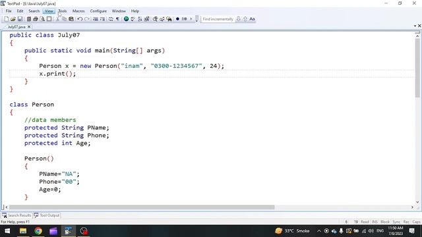This screenshot has height=237, width=422.
Task: Click the vertical scrollbar thumb
Action: click(x=417, y=67)
